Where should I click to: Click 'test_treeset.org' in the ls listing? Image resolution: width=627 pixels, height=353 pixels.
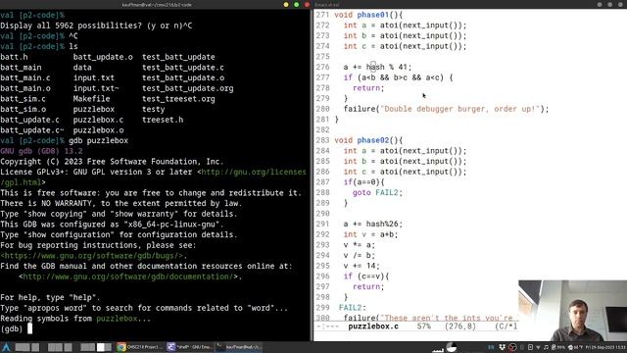click(x=178, y=99)
